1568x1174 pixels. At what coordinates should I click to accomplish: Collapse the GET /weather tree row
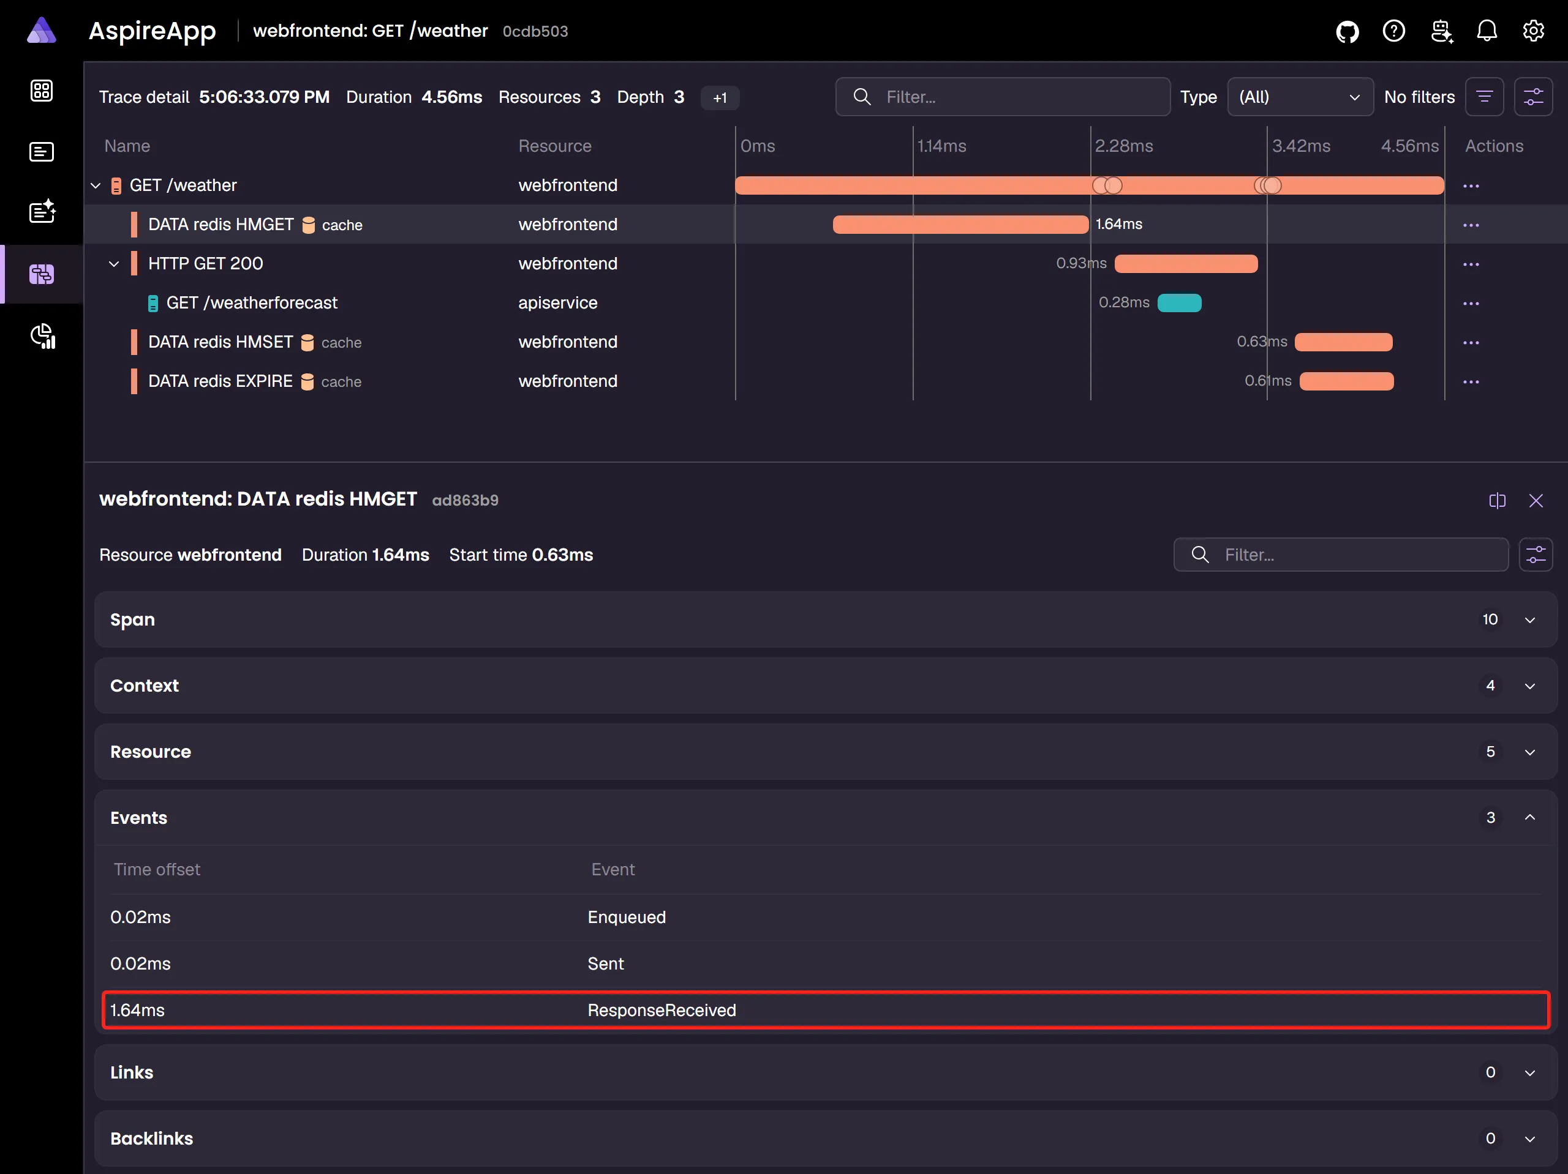tap(96, 185)
